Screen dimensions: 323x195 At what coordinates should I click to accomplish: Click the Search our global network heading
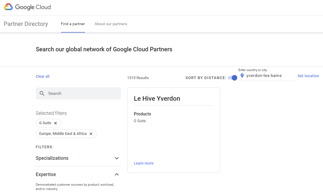pyautogui.click(x=104, y=49)
